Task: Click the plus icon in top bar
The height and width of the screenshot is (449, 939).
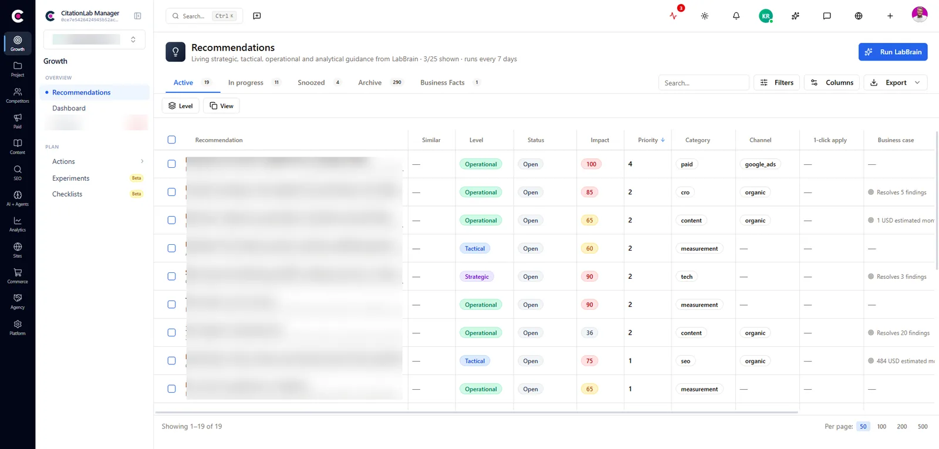Action: 890,16
